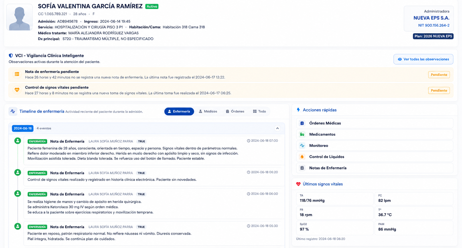Click Pendiente badge for nursing note alert
This screenshot has height=248, width=462.
point(439,75)
